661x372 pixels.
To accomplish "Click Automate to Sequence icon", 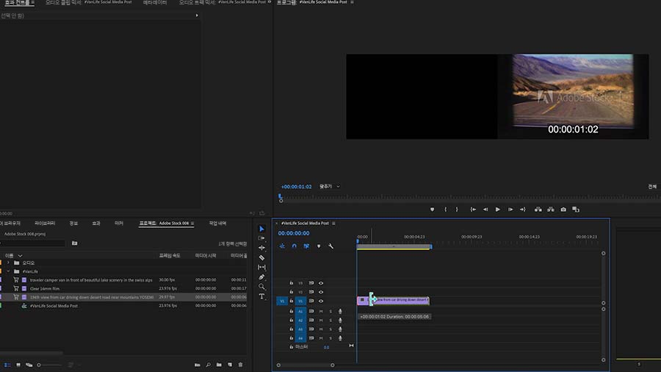I will coord(198,365).
